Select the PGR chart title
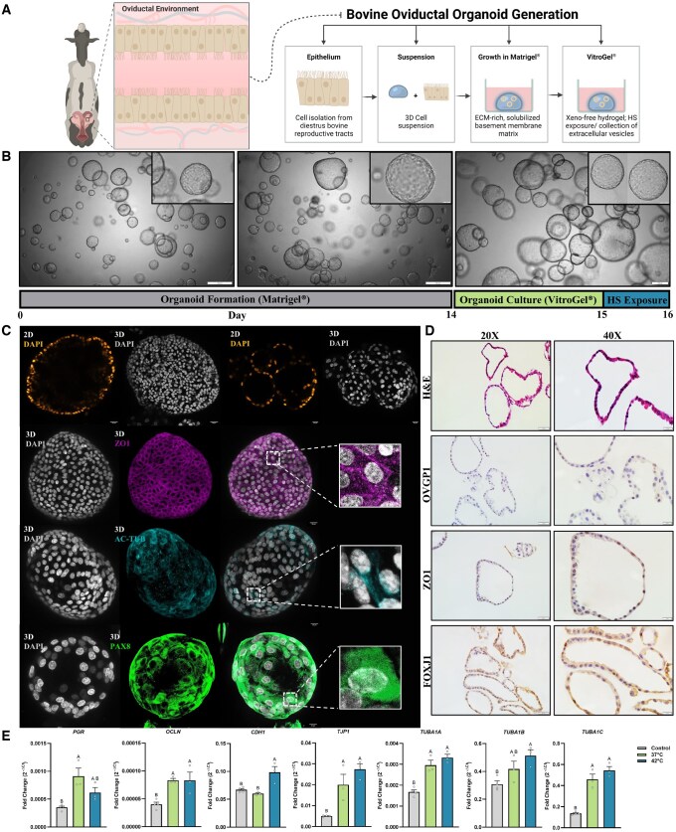This screenshot has height=832, width=676. 78,732
